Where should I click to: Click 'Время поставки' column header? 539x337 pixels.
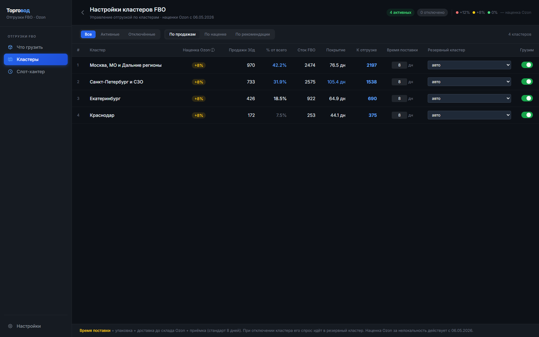(x=402, y=50)
